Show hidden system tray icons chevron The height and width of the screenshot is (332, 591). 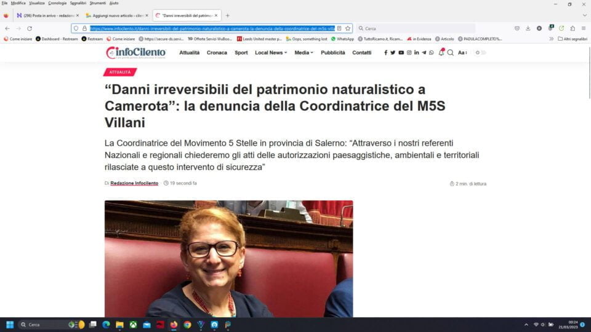pyautogui.click(x=526, y=325)
